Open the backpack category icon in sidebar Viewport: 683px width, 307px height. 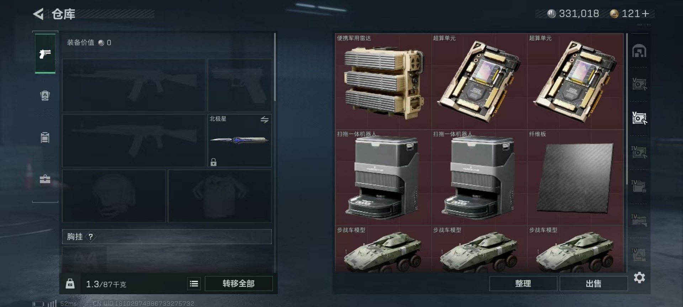(x=45, y=96)
